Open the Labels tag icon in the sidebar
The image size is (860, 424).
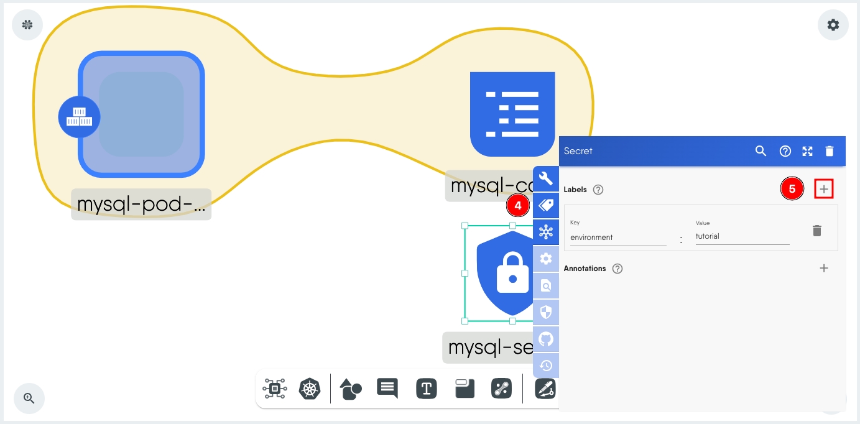point(546,205)
